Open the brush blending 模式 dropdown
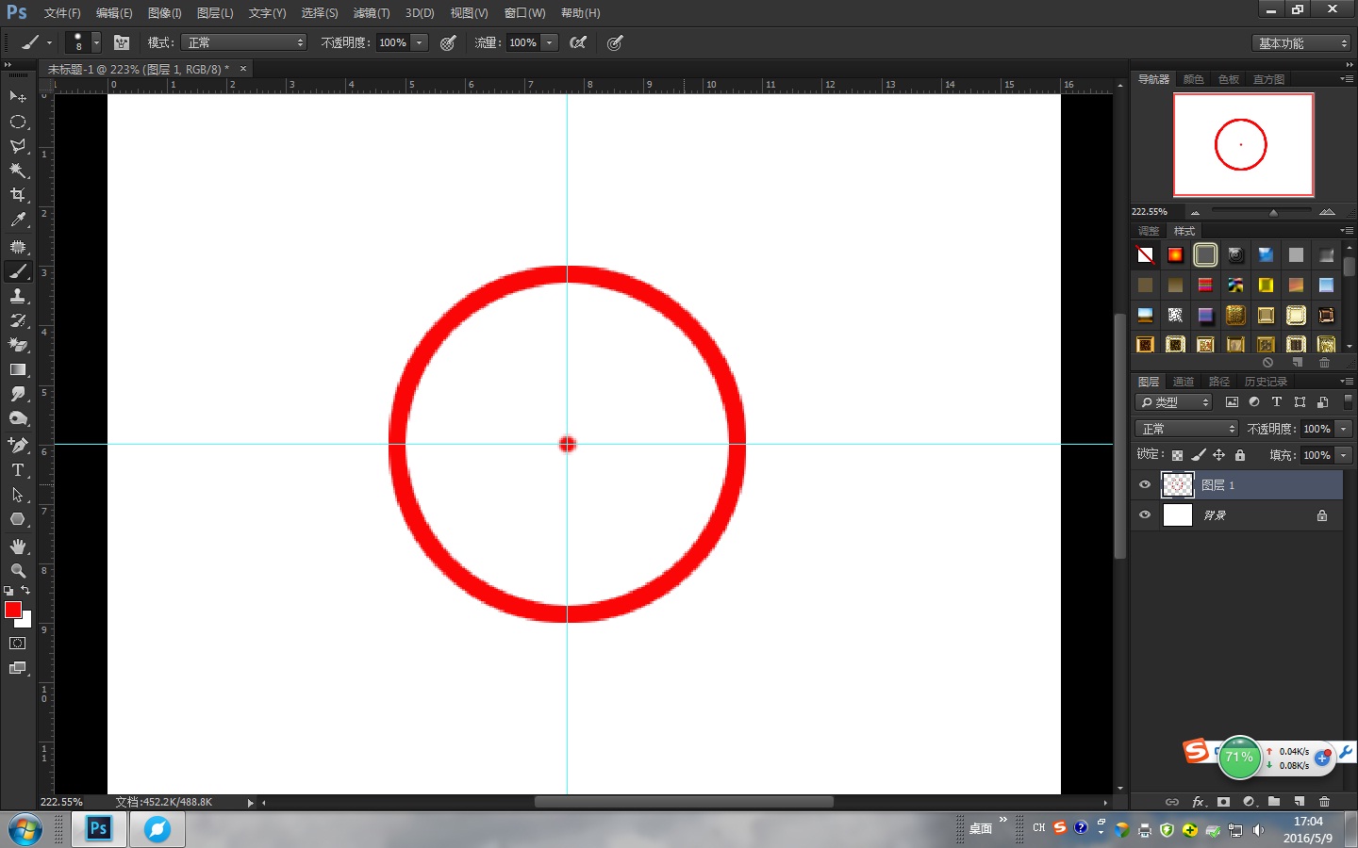1358x848 pixels. pos(245,42)
